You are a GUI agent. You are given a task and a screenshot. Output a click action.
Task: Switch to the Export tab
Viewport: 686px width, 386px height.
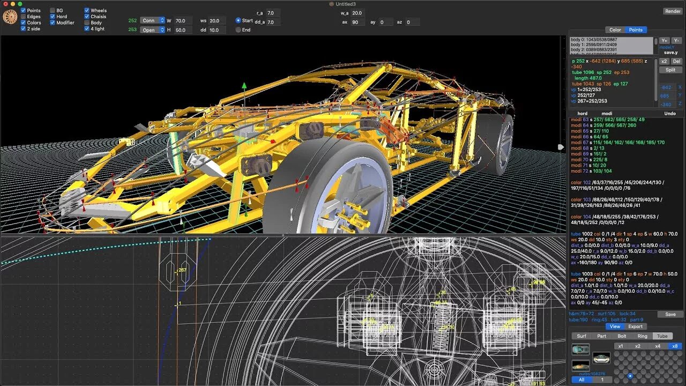pyautogui.click(x=635, y=326)
